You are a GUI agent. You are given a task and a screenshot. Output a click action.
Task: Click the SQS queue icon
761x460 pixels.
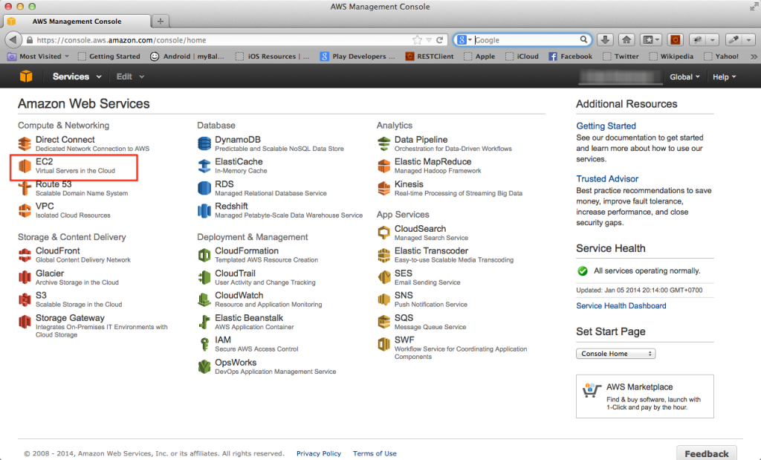[384, 323]
